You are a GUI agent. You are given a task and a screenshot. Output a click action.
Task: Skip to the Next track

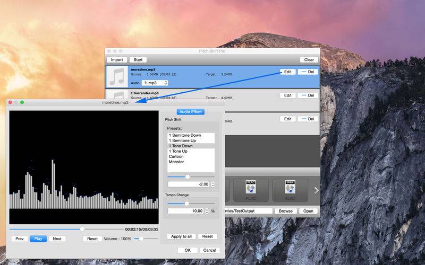coord(57,238)
